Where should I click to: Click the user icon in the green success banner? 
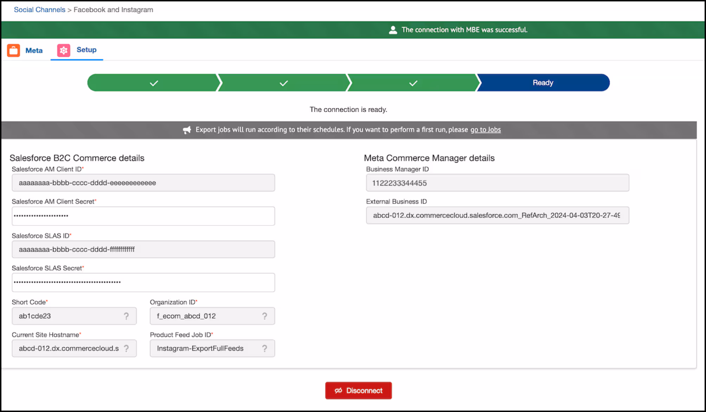(x=393, y=30)
